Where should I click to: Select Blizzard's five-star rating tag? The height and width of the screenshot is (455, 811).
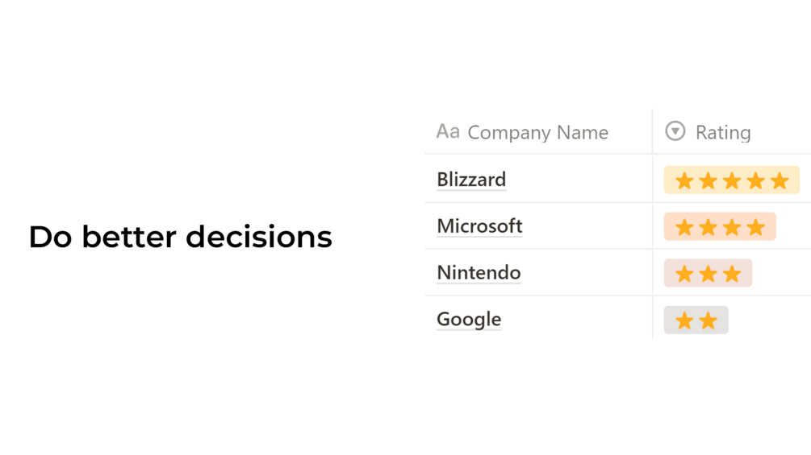[x=731, y=180]
